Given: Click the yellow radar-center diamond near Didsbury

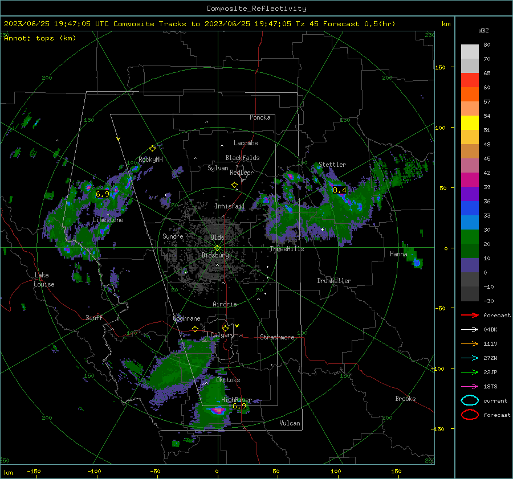Looking at the screenshot, I should (x=218, y=248).
